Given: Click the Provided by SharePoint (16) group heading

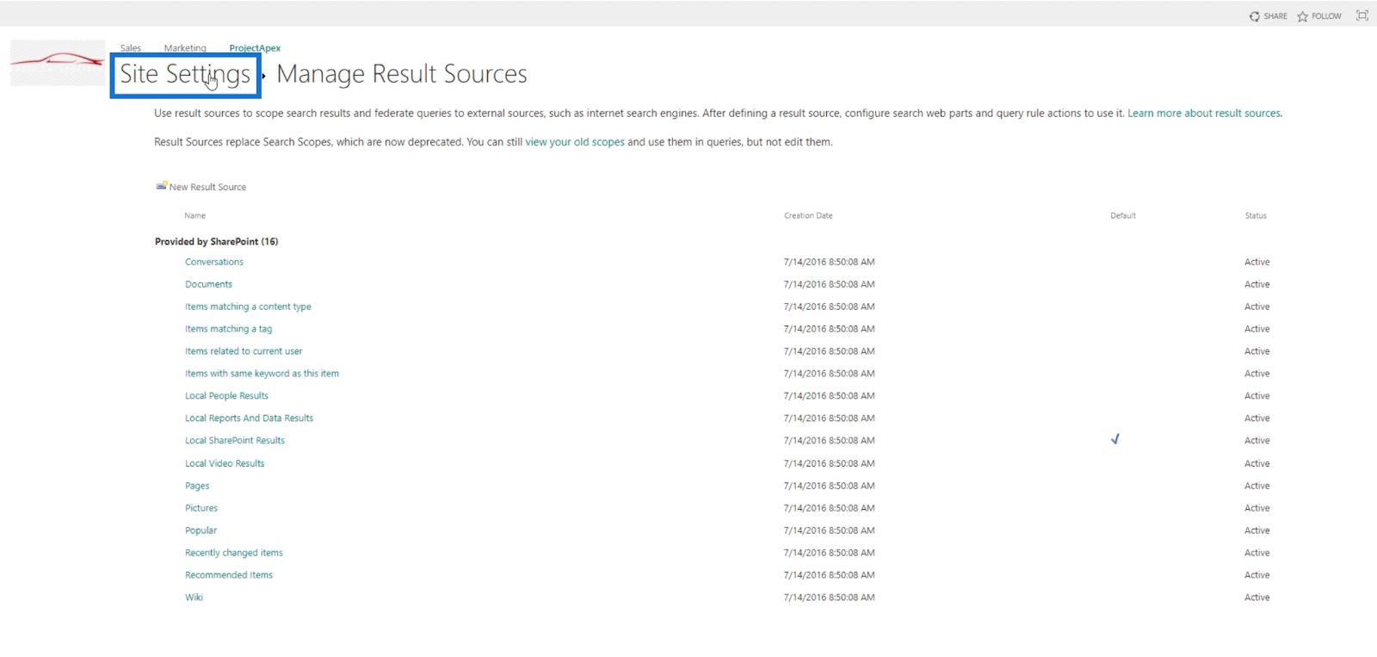Looking at the screenshot, I should pos(216,242).
